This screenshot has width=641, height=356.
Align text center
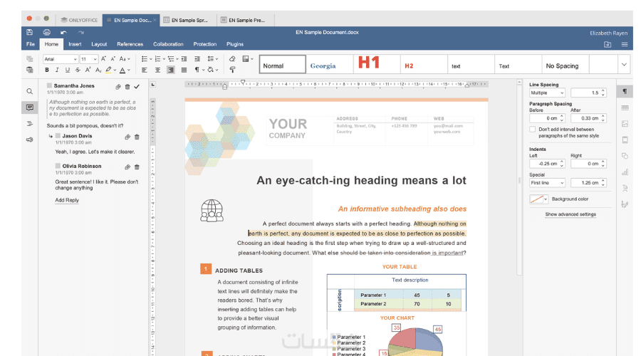pyautogui.click(x=157, y=70)
